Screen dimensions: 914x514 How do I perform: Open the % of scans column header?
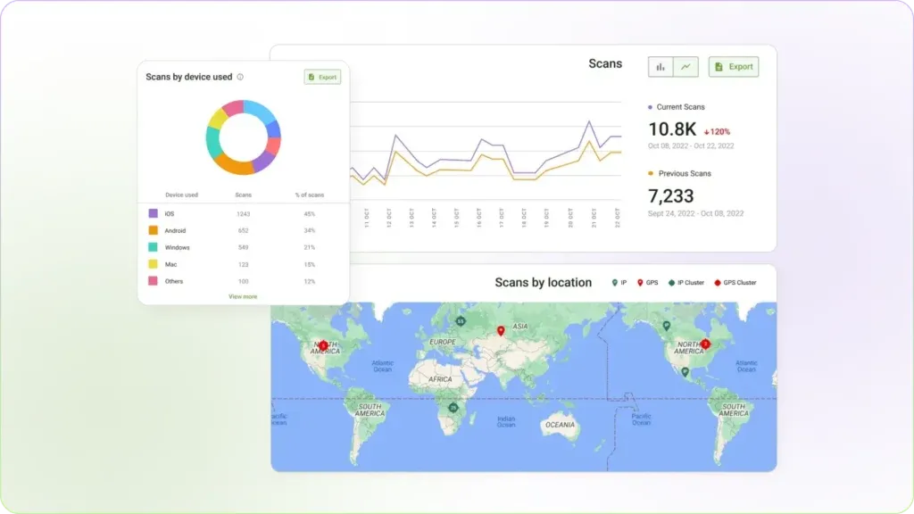tap(310, 195)
